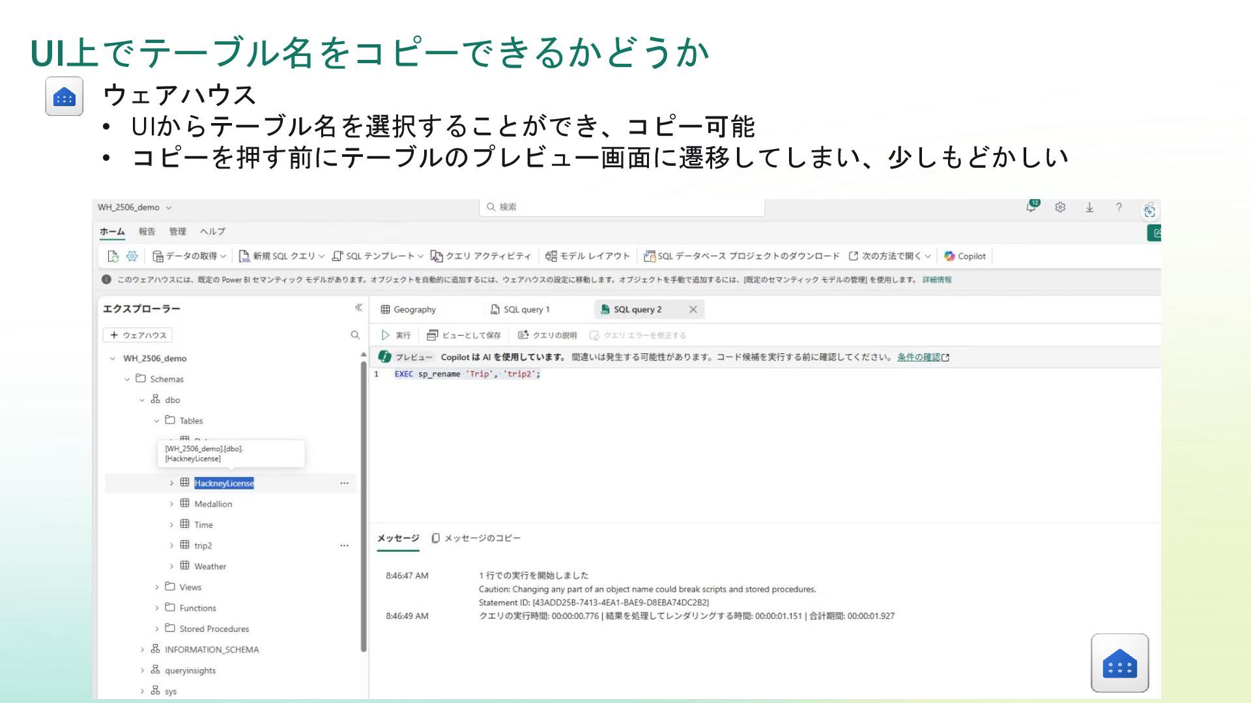1251x703 pixels.
Task: Click クエリ エラーを修正する
Action: click(x=638, y=335)
